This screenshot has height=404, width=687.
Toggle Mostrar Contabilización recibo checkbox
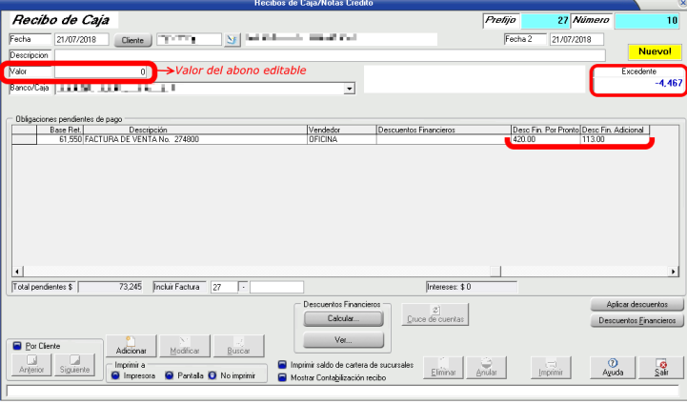(x=283, y=377)
